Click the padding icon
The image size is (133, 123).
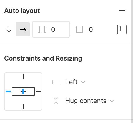(79, 29)
